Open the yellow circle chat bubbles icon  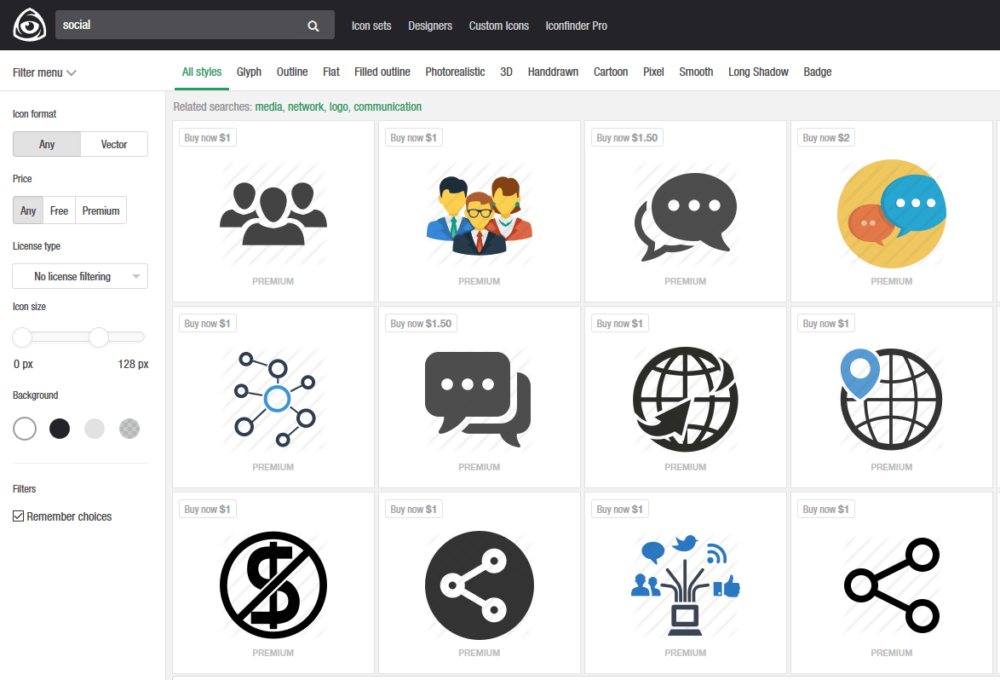(x=892, y=214)
